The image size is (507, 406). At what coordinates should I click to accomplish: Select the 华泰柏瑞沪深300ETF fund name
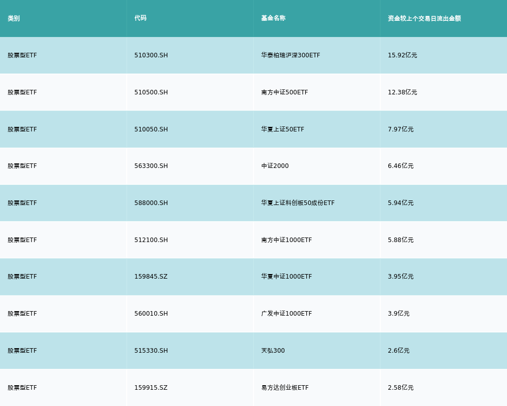(x=291, y=55)
